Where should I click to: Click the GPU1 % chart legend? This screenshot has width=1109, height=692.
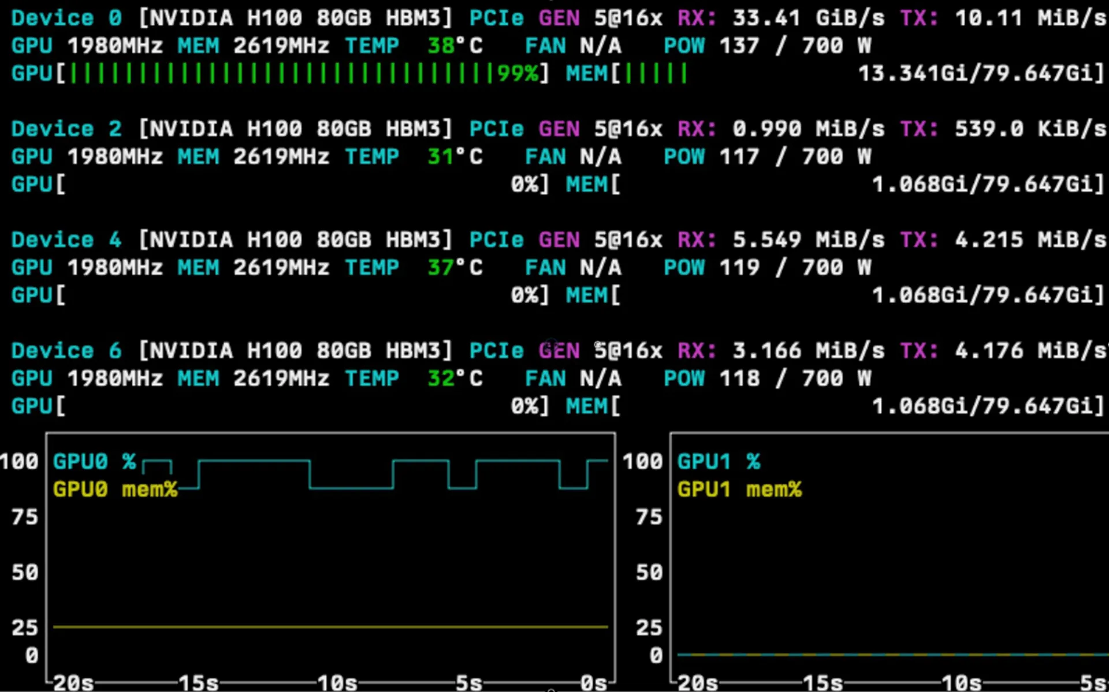click(x=719, y=461)
